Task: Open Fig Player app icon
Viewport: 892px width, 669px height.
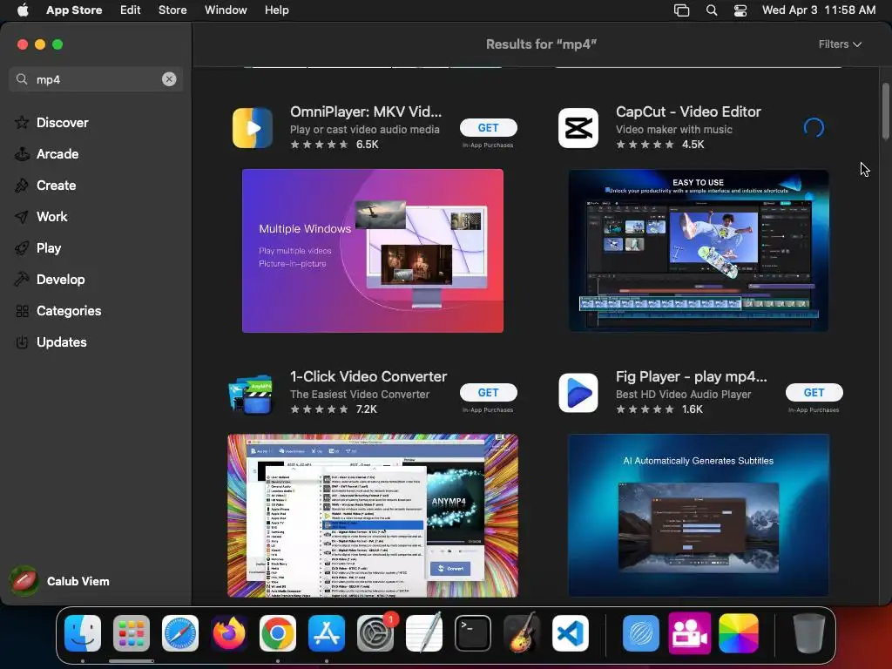Action: [x=578, y=393]
